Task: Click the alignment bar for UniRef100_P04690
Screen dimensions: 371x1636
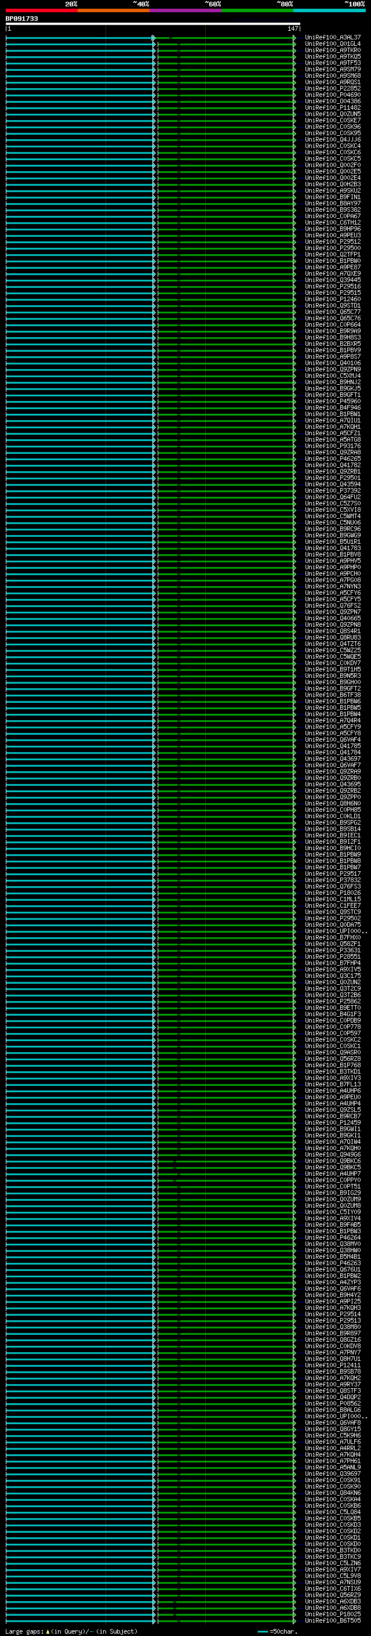Action: pos(151,95)
